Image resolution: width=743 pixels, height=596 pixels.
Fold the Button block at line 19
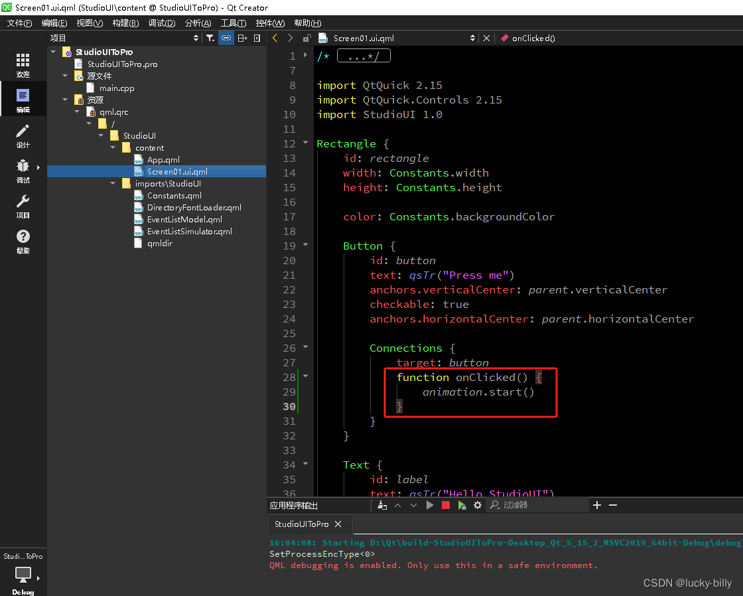pos(305,245)
